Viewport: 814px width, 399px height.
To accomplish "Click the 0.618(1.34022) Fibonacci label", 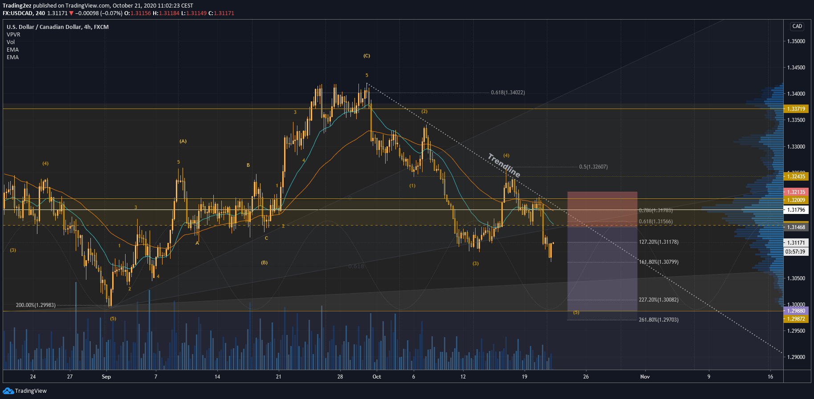I will coord(508,93).
